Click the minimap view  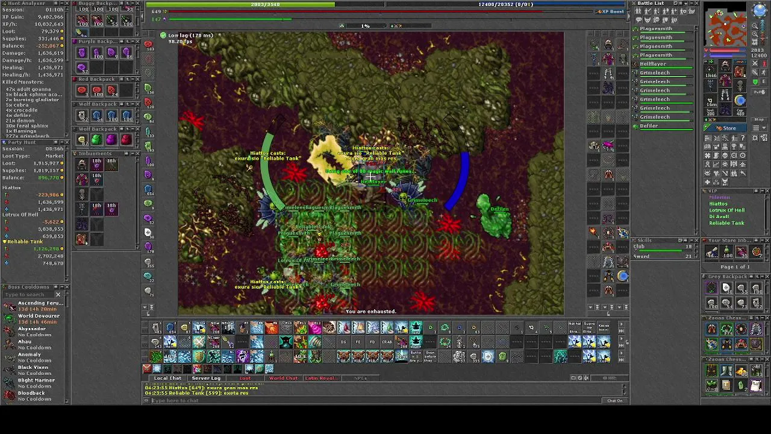[726, 24]
